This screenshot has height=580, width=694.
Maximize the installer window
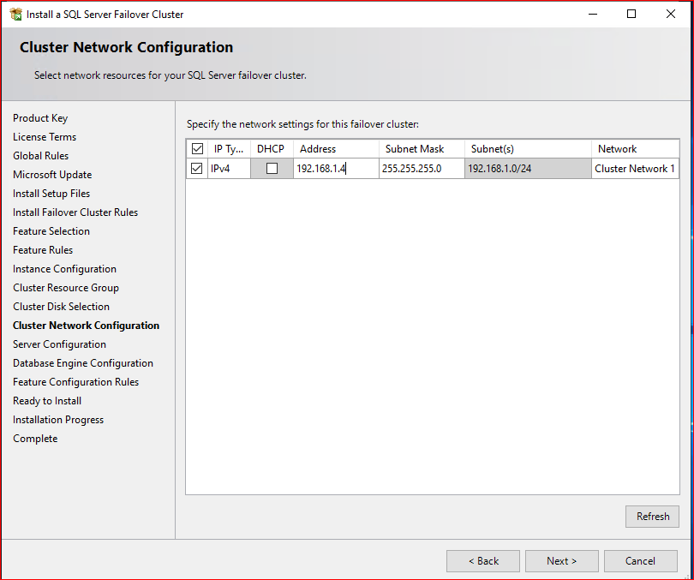[631, 15]
